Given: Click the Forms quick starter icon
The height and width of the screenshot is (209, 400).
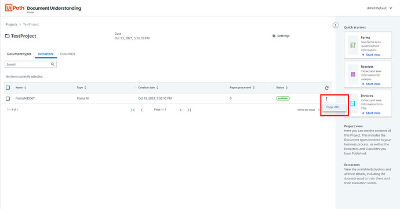Looking at the screenshot, I should tap(353, 45).
